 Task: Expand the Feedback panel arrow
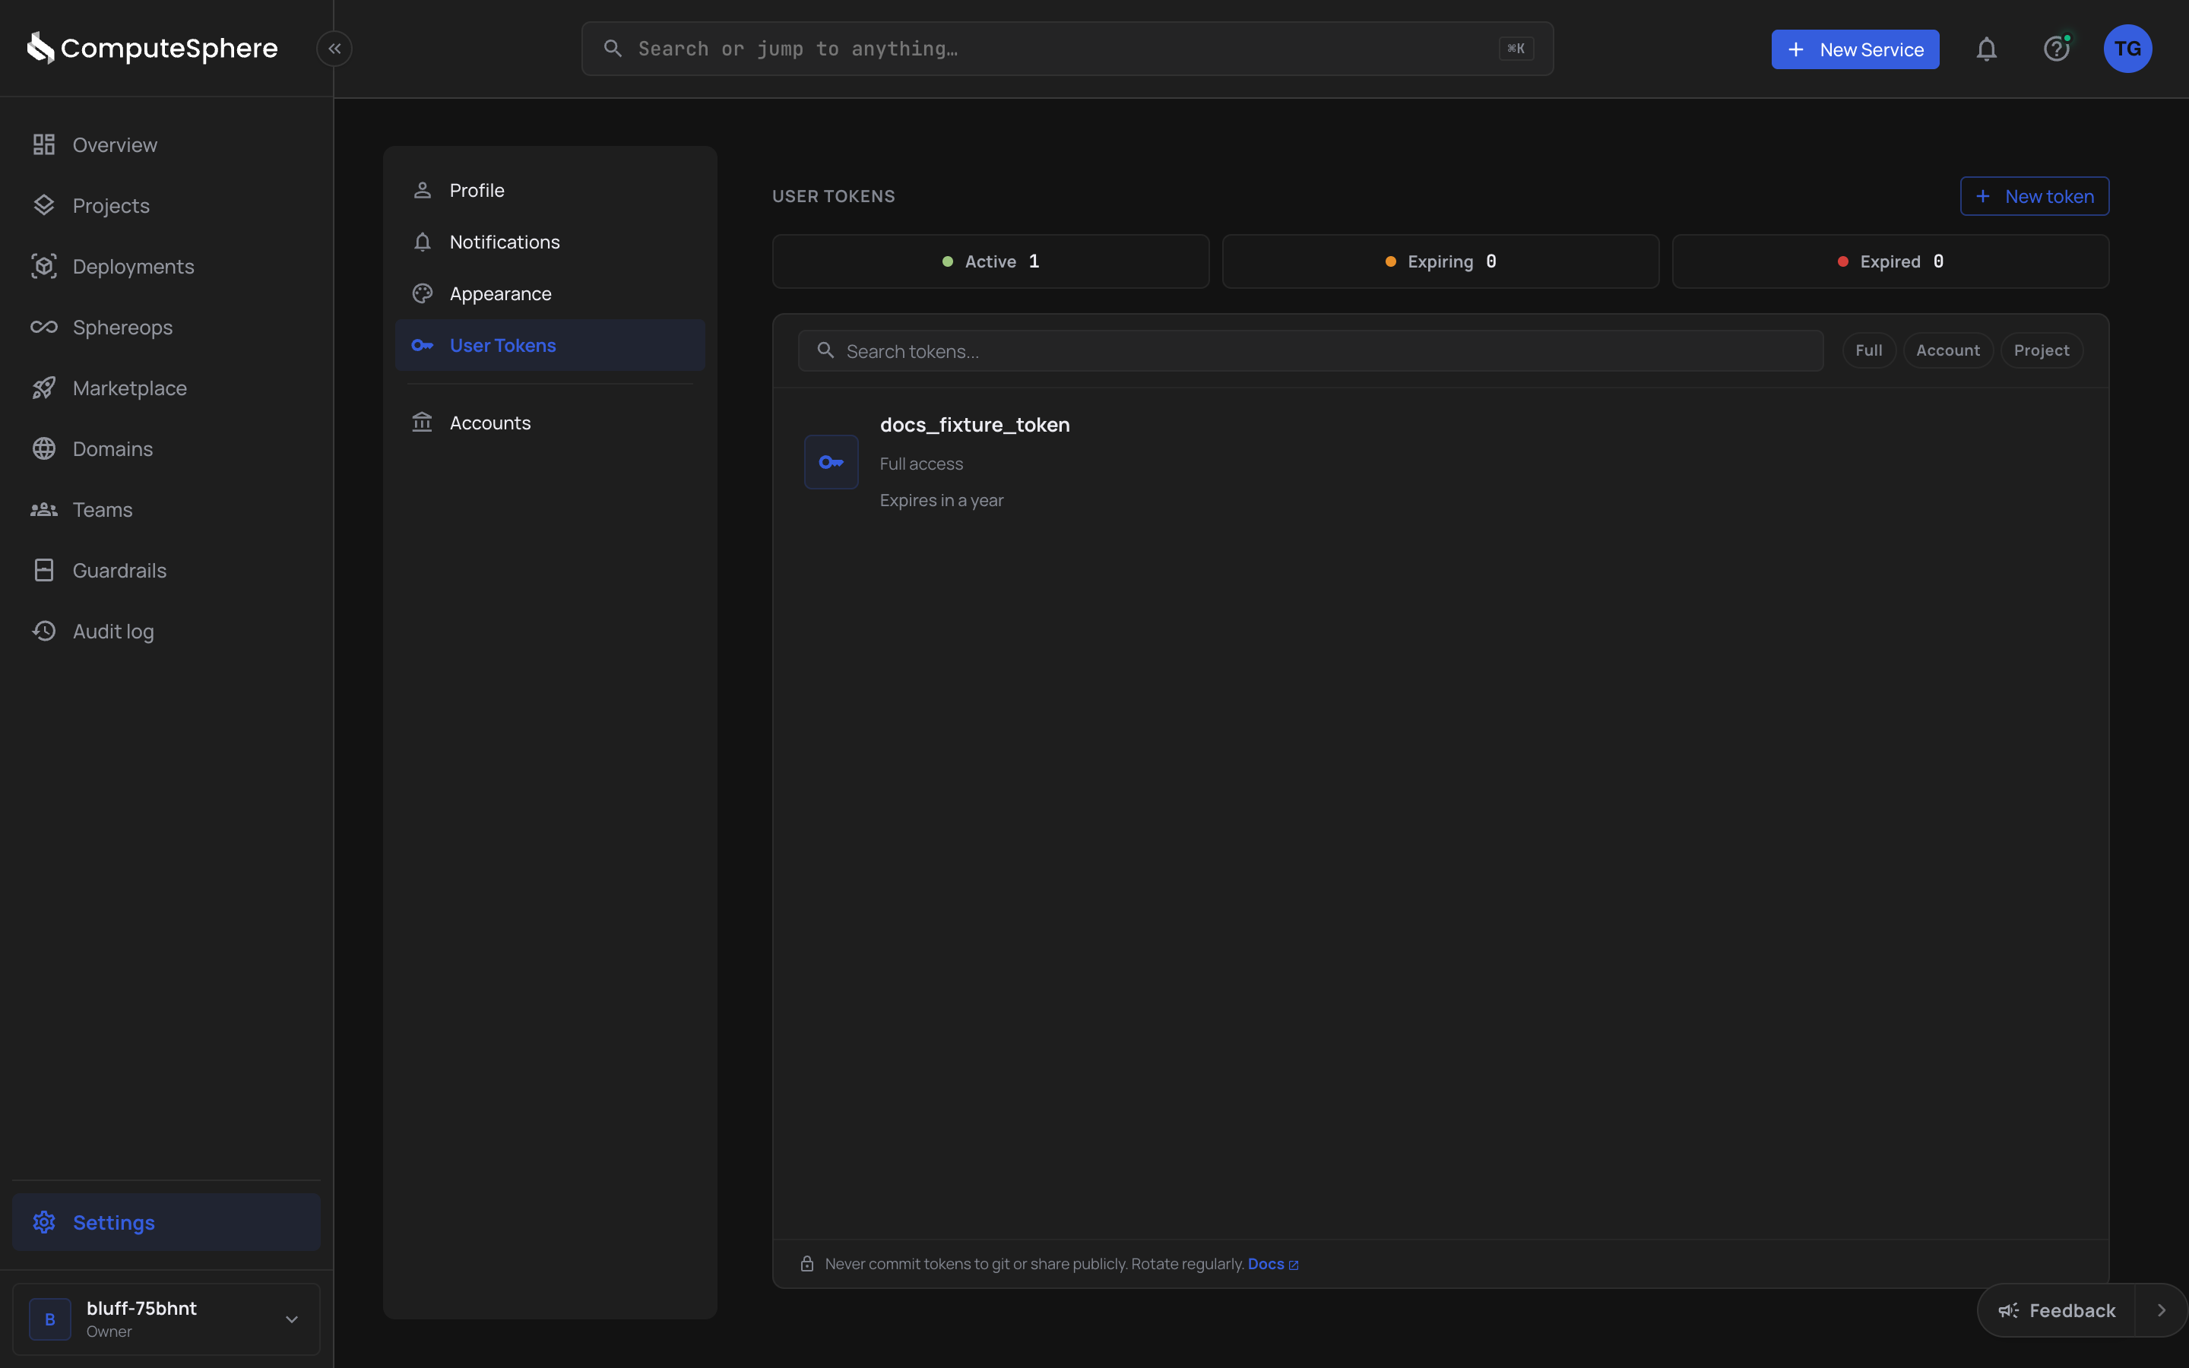[x=2162, y=1310]
